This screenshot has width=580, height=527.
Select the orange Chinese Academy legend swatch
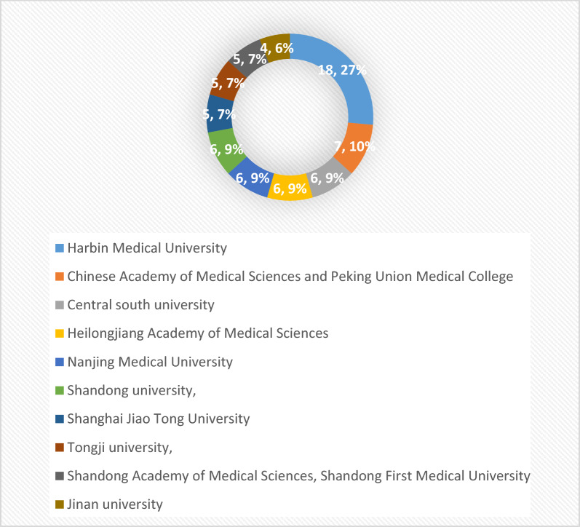(x=60, y=277)
